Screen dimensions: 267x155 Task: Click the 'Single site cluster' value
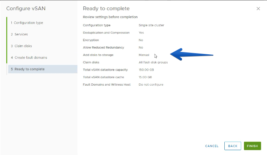click(151, 25)
